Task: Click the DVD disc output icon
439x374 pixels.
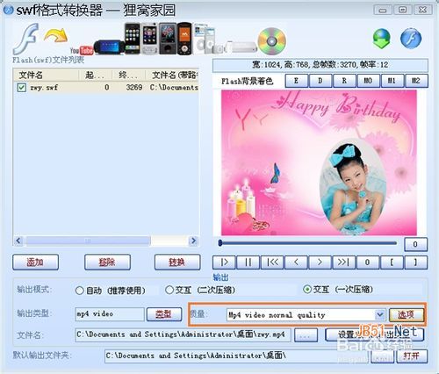Action: point(272,41)
